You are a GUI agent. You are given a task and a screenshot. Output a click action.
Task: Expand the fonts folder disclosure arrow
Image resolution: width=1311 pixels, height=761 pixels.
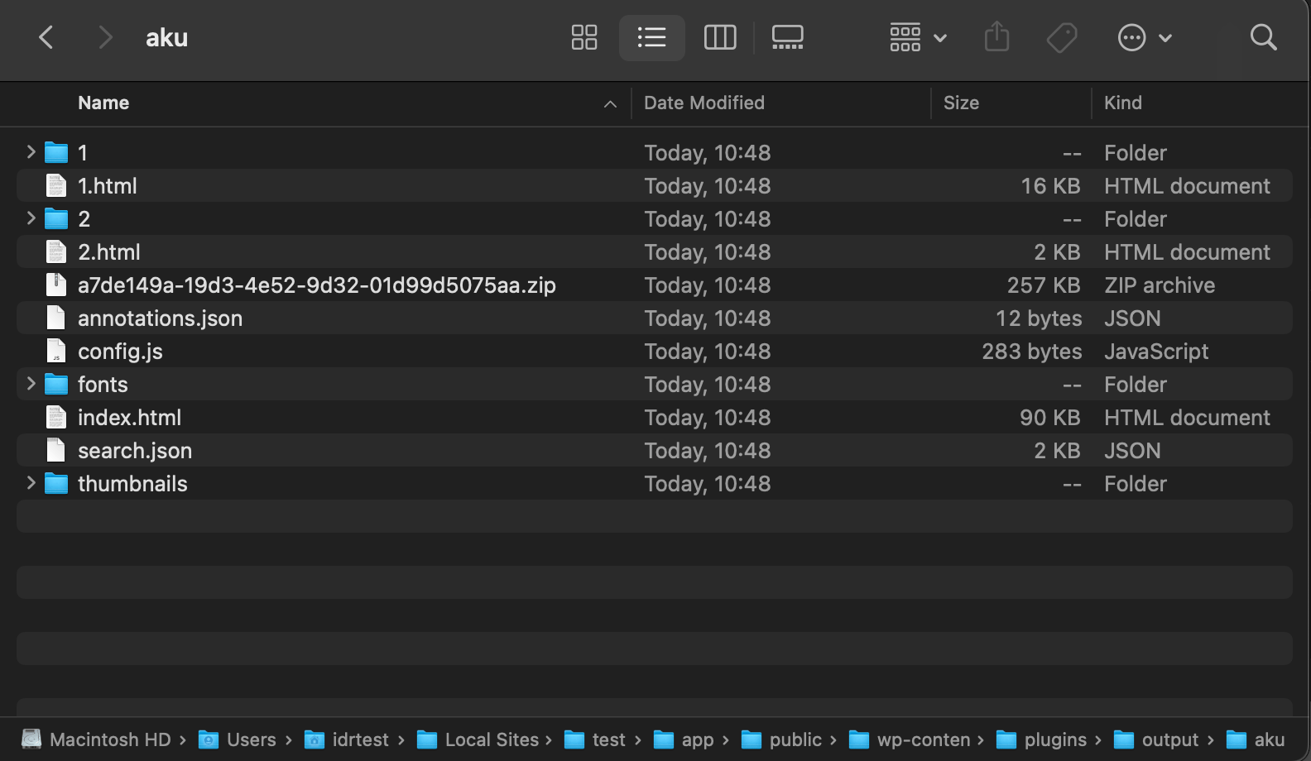coord(31,384)
